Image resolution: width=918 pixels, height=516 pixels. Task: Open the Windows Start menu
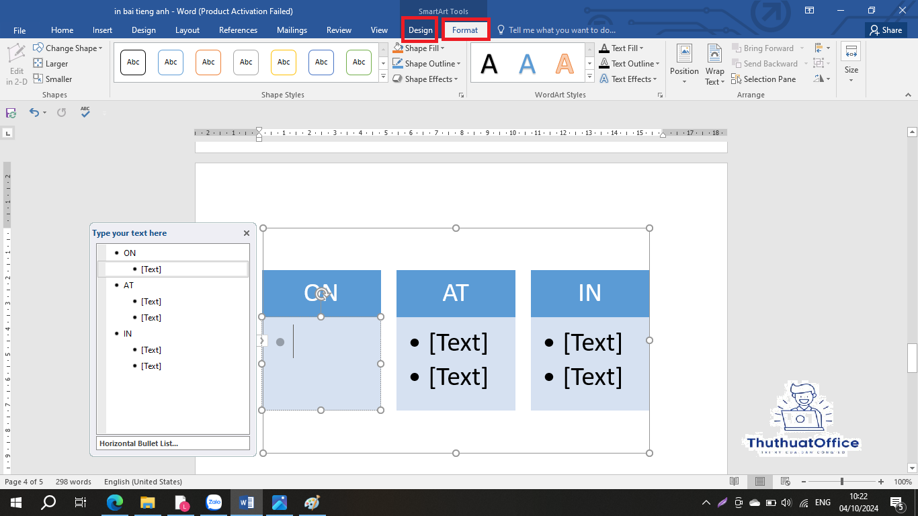pos(16,503)
